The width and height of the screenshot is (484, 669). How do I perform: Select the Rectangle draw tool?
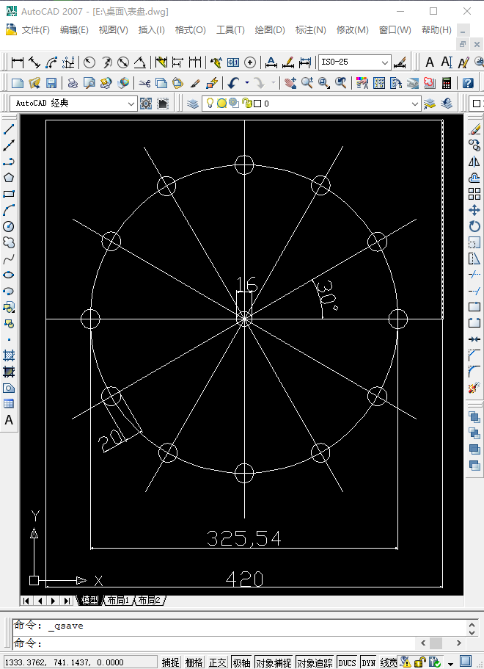click(x=9, y=194)
